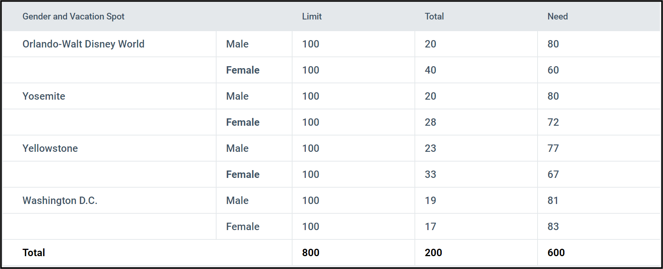Select Total value 40 for Orlando Female
Viewport: 663px width, 269px height.
pos(430,70)
